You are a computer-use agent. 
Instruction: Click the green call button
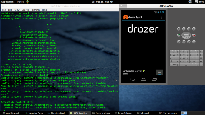[178, 35]
